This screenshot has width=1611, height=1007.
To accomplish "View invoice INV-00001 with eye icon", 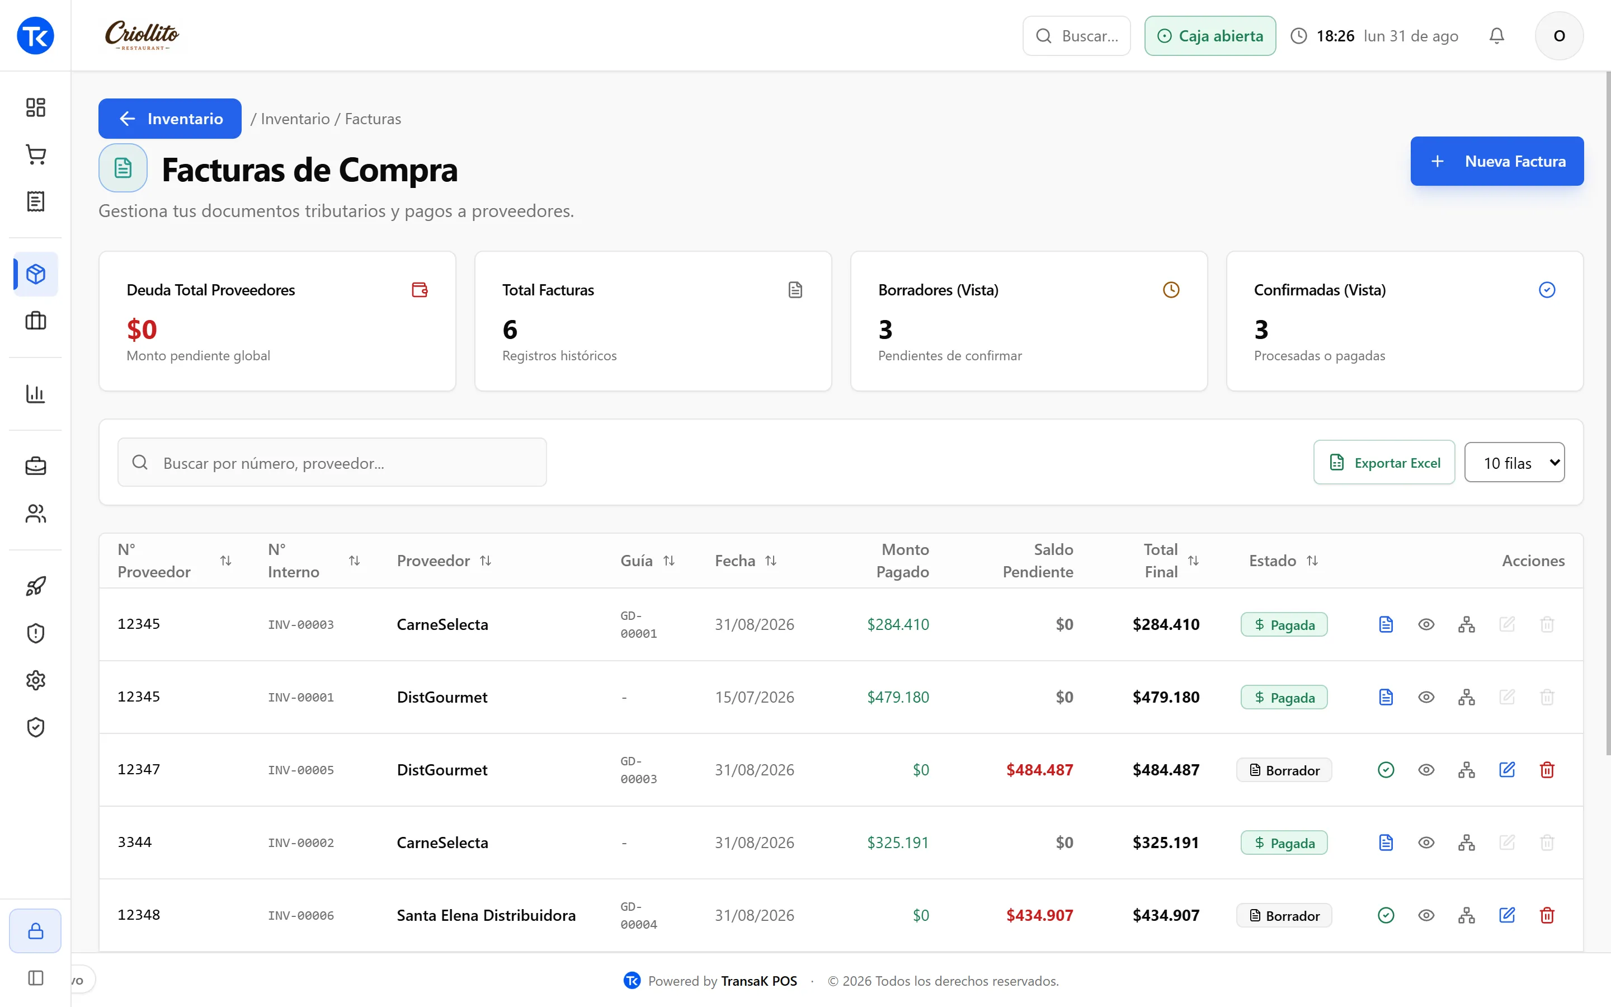I will pyautogui.click(x=1426, y=697).
